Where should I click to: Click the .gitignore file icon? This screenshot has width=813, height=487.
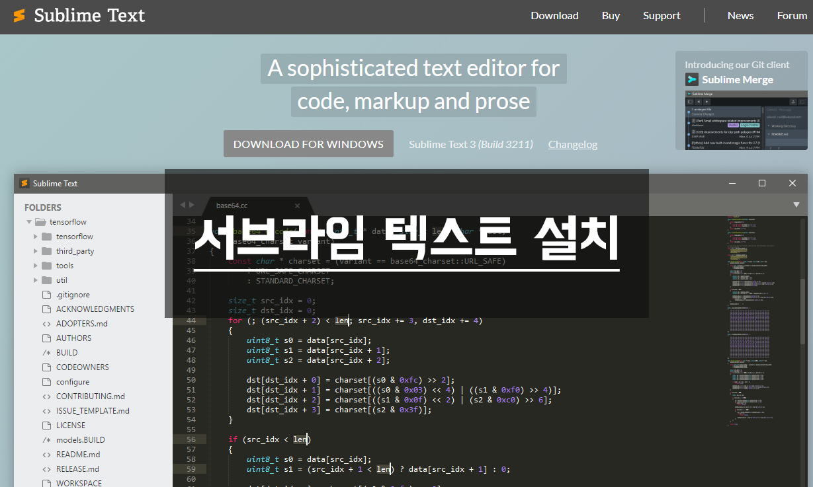click(x=46, y=295)
